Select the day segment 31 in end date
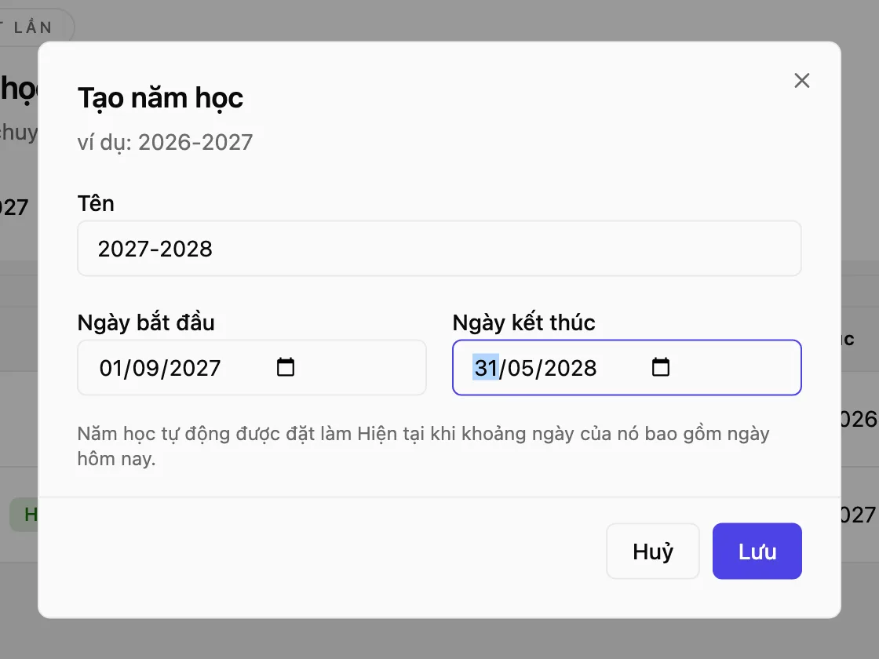The image size is (879, 659). (x=486, y=368)
